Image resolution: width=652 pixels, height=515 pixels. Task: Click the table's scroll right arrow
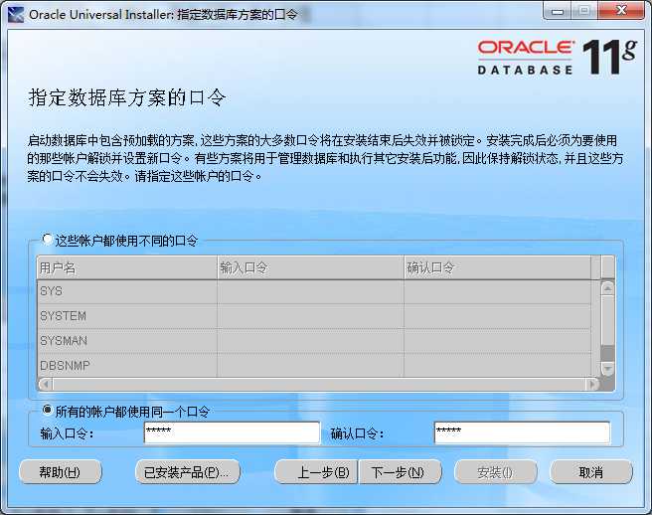pos(592,384)
